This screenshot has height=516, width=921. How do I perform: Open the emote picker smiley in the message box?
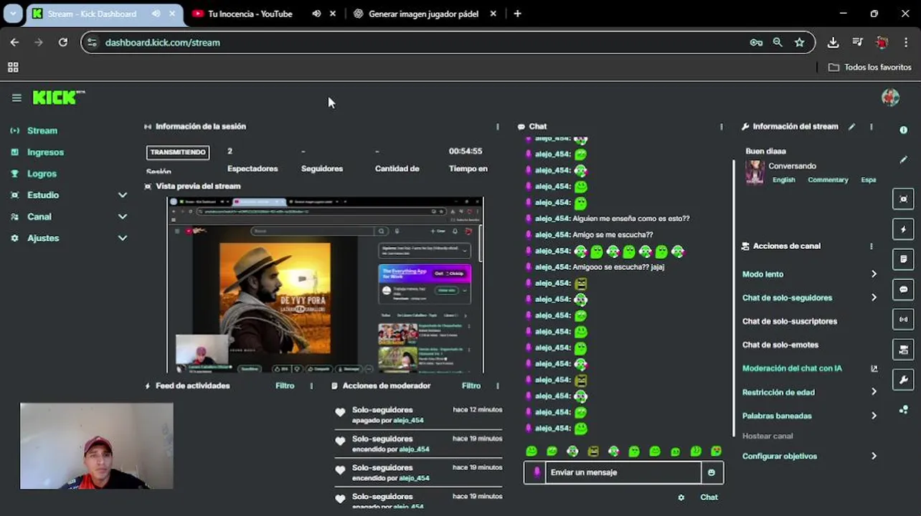712,472
